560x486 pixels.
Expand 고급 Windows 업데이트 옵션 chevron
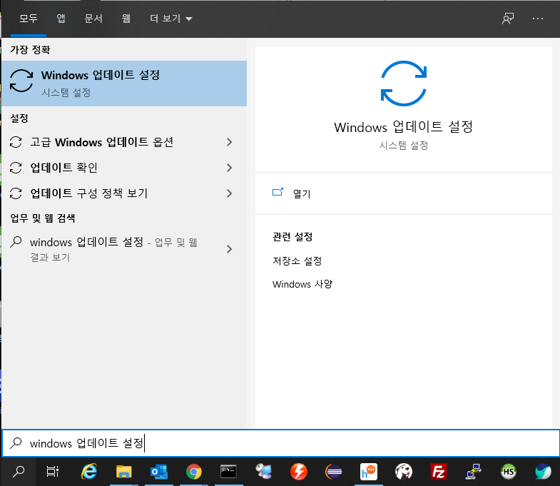(229, 142)
